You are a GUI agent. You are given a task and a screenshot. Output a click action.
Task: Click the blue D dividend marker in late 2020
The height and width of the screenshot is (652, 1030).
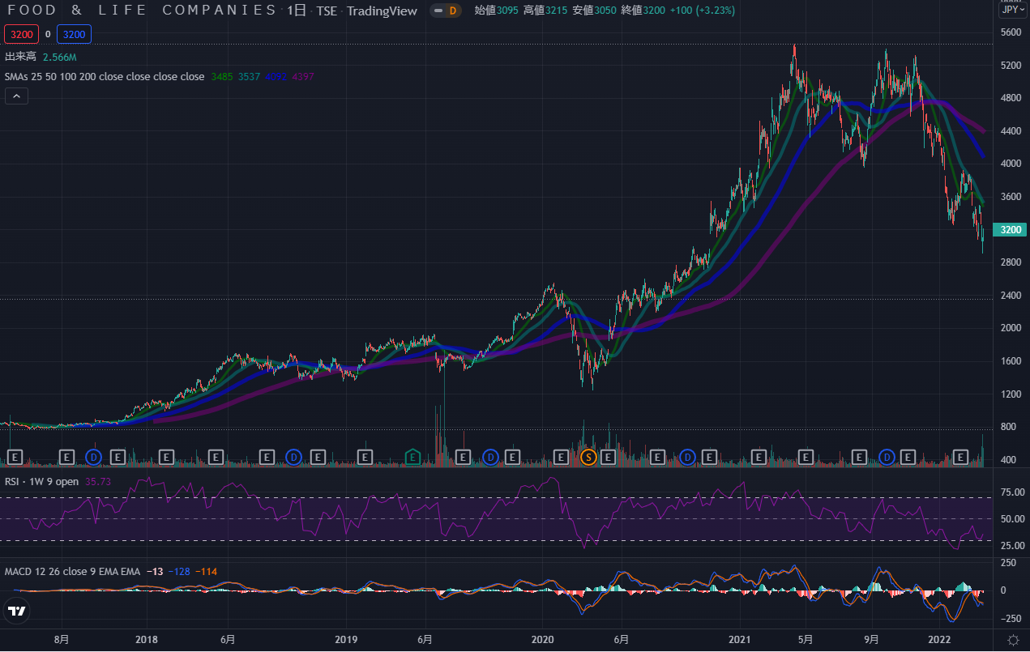click(688, 457)
